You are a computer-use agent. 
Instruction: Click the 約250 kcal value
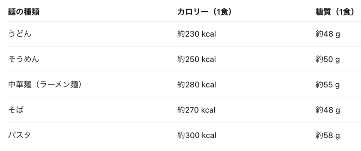click(x=196, y=59)
